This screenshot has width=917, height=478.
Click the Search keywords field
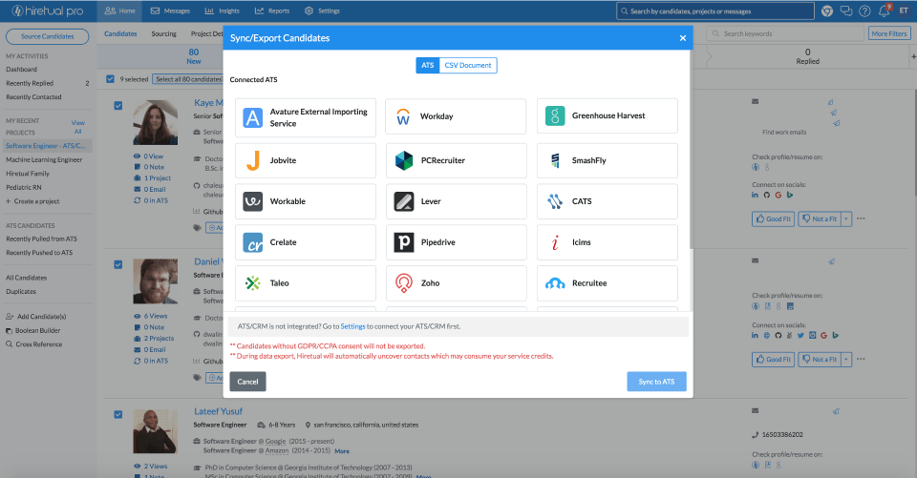pos(785,34)
